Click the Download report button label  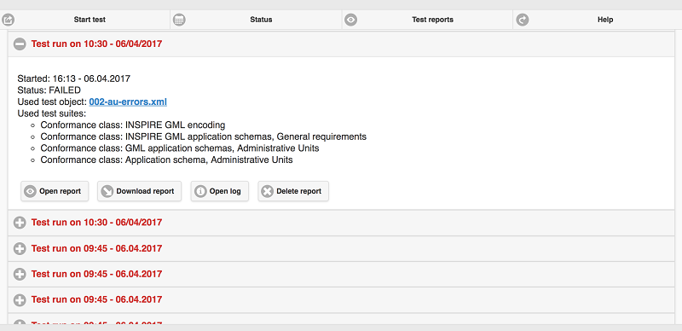click(x=145, y=191)
